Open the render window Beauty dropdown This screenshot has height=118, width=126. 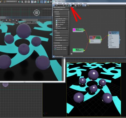pyautogui.click(x=30, y=20)
